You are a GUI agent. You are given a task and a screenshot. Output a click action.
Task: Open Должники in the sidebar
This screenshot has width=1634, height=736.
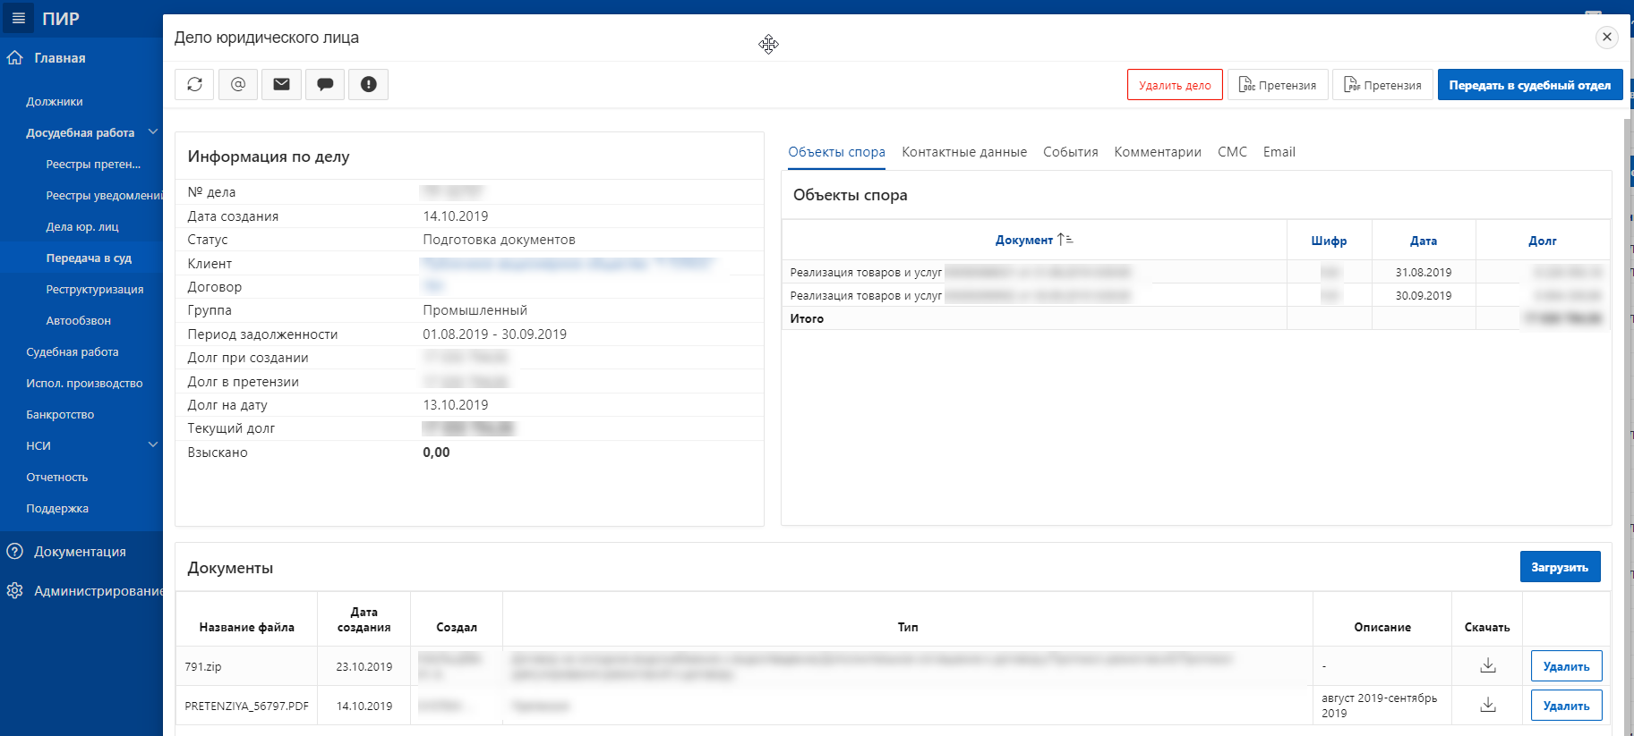55,102
